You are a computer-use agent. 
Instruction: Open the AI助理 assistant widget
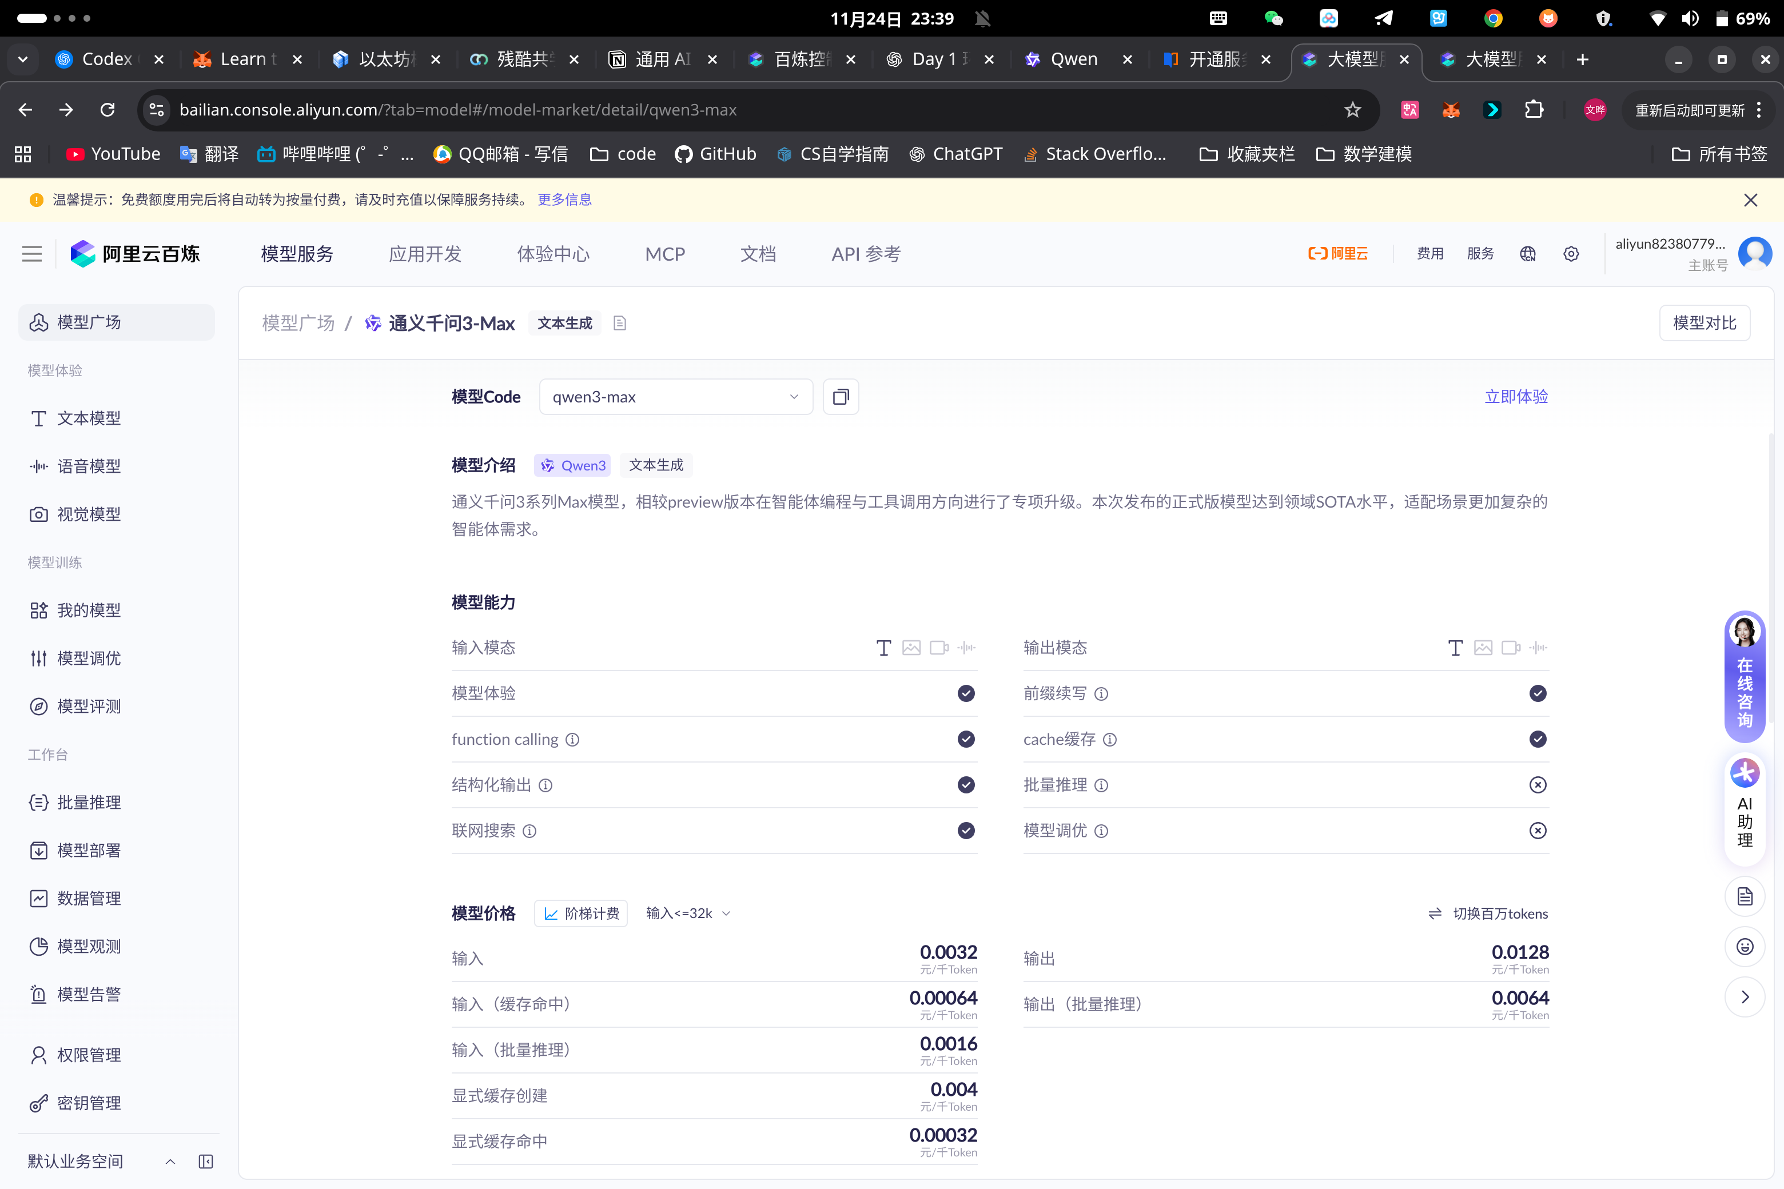[x=1745, y=808]
